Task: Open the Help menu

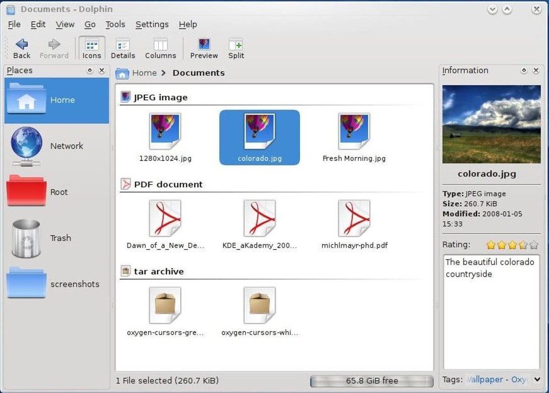Action: (188, 24)
